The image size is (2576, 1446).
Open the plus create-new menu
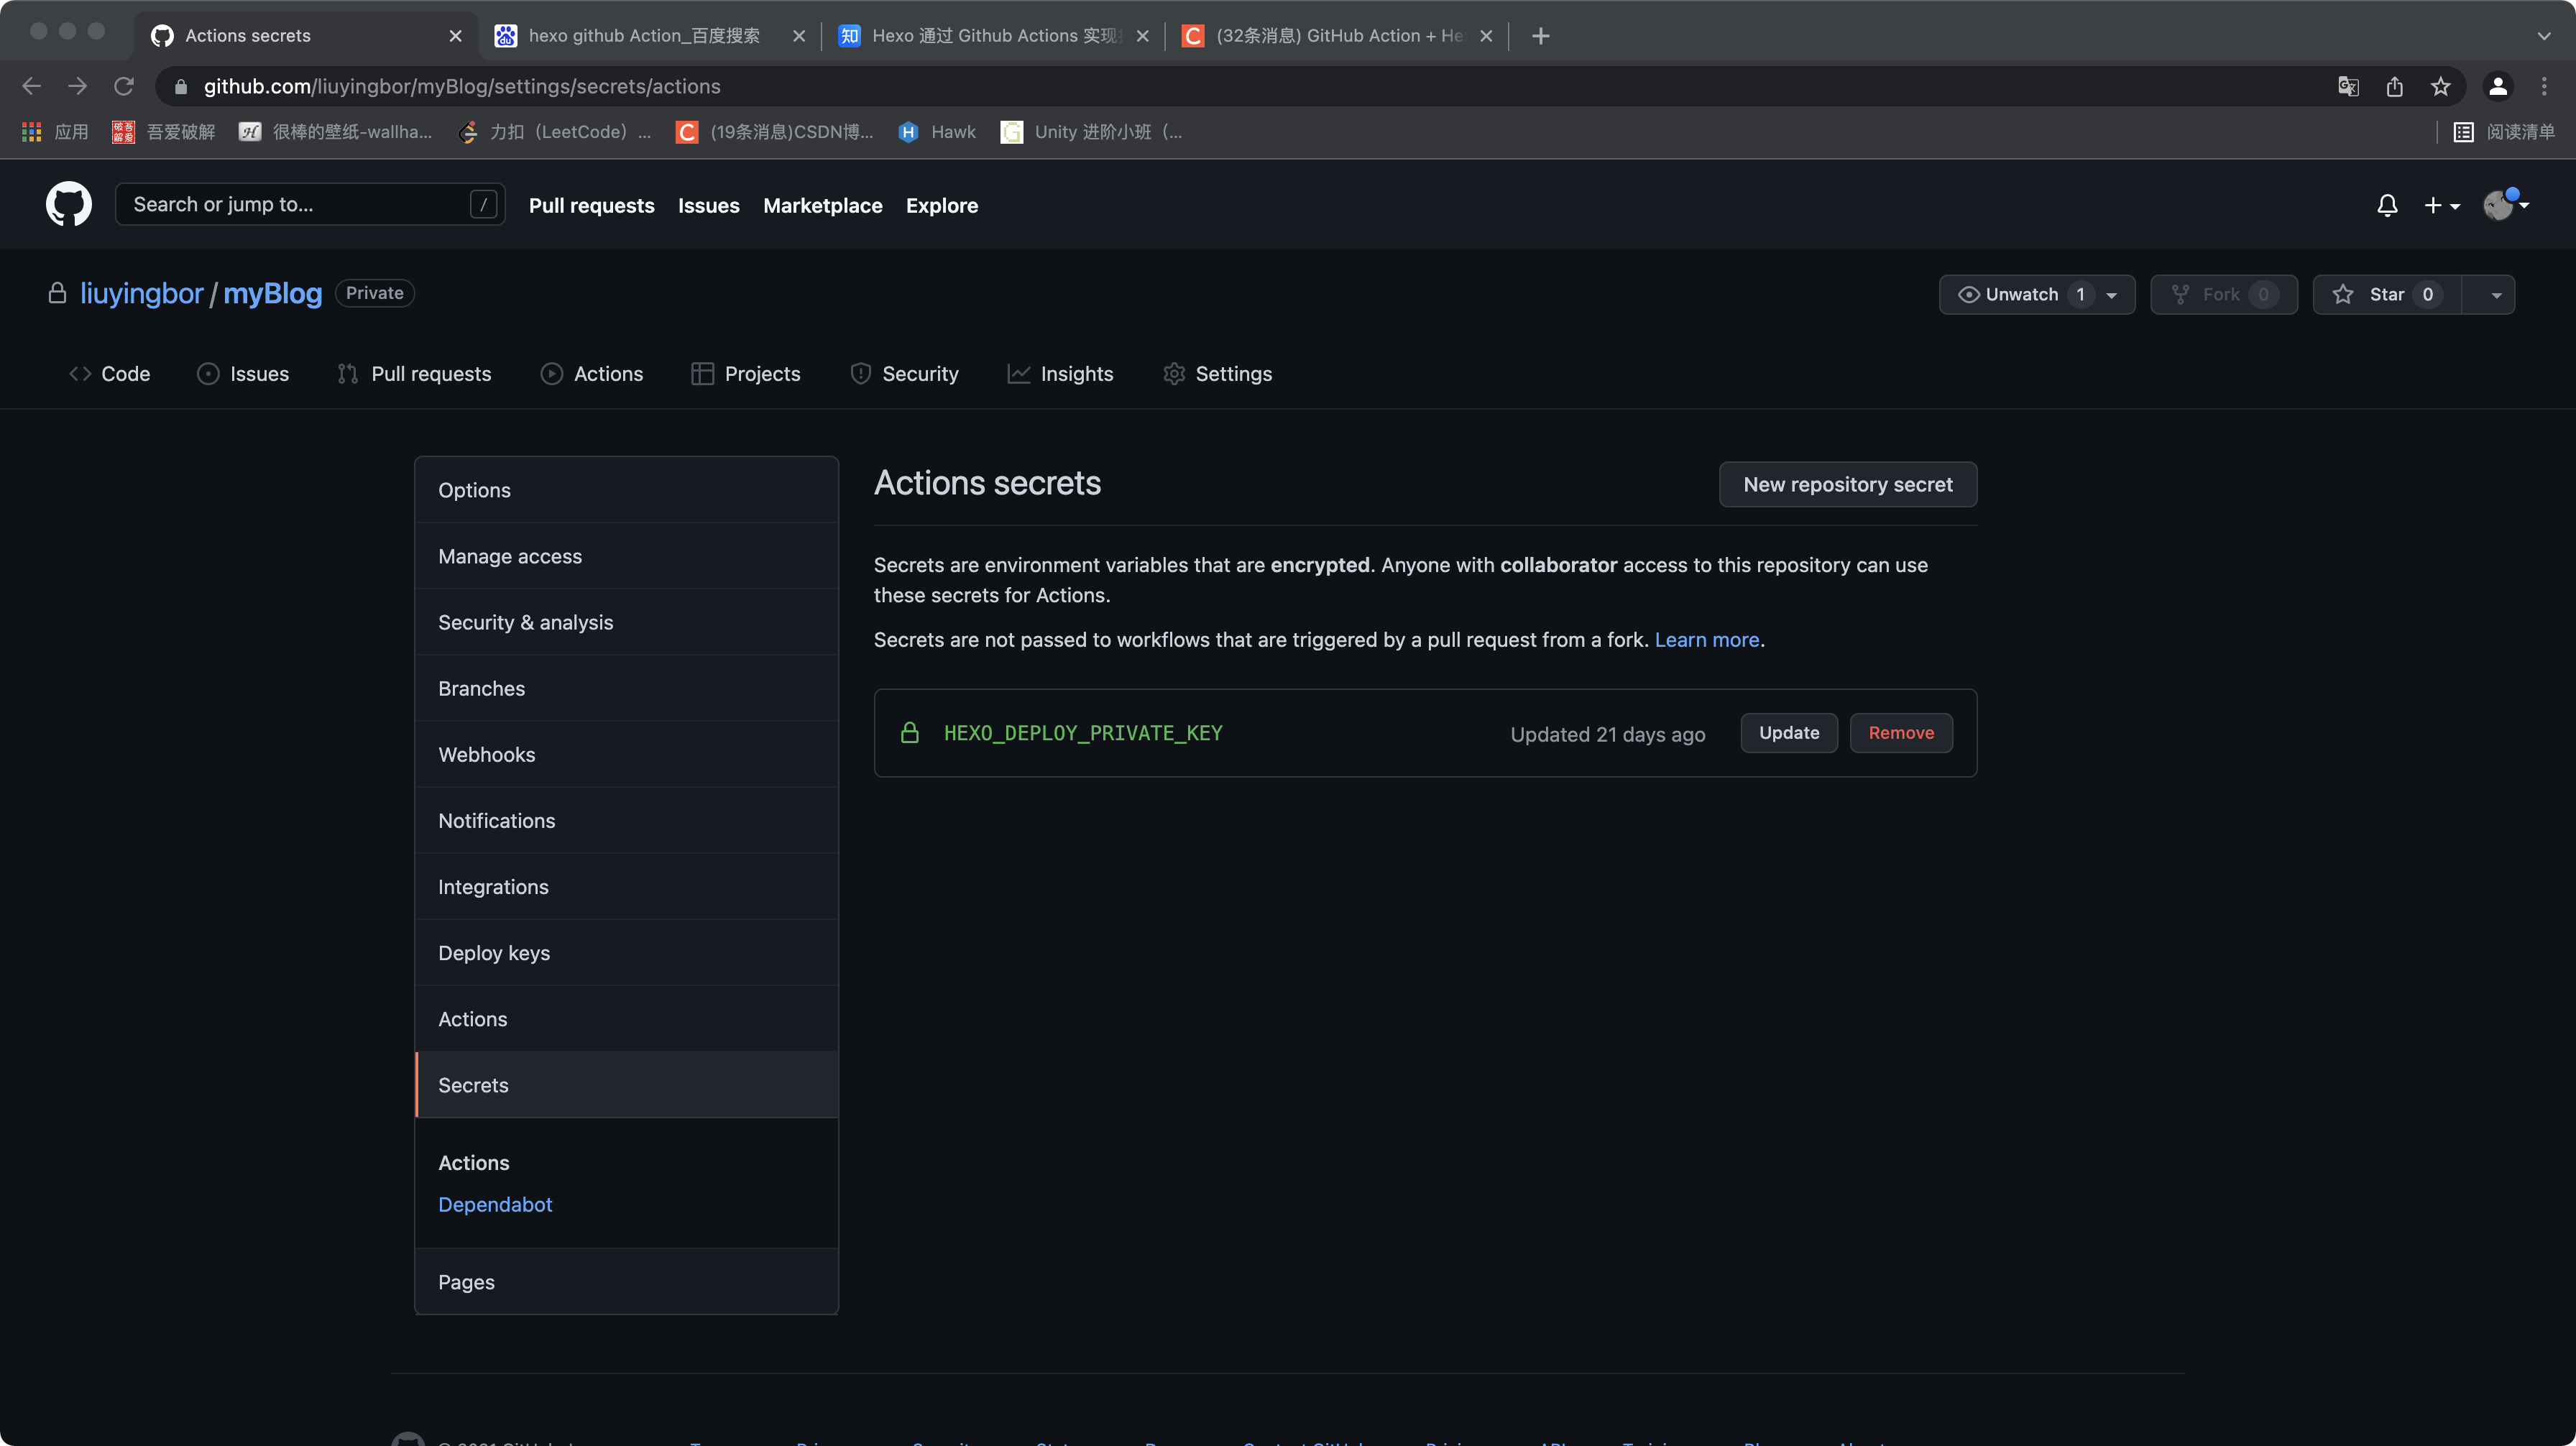click(x=2441, y=205)
